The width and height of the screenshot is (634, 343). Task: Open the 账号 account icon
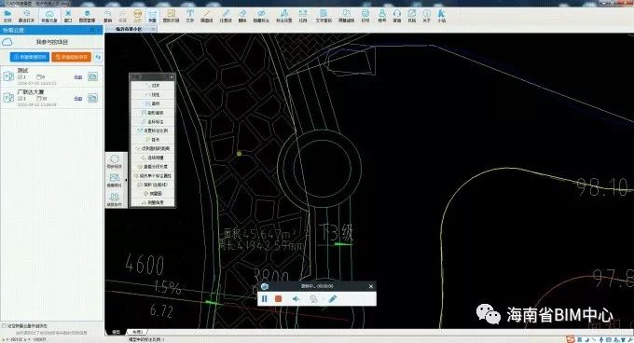[x=381, y=16]
